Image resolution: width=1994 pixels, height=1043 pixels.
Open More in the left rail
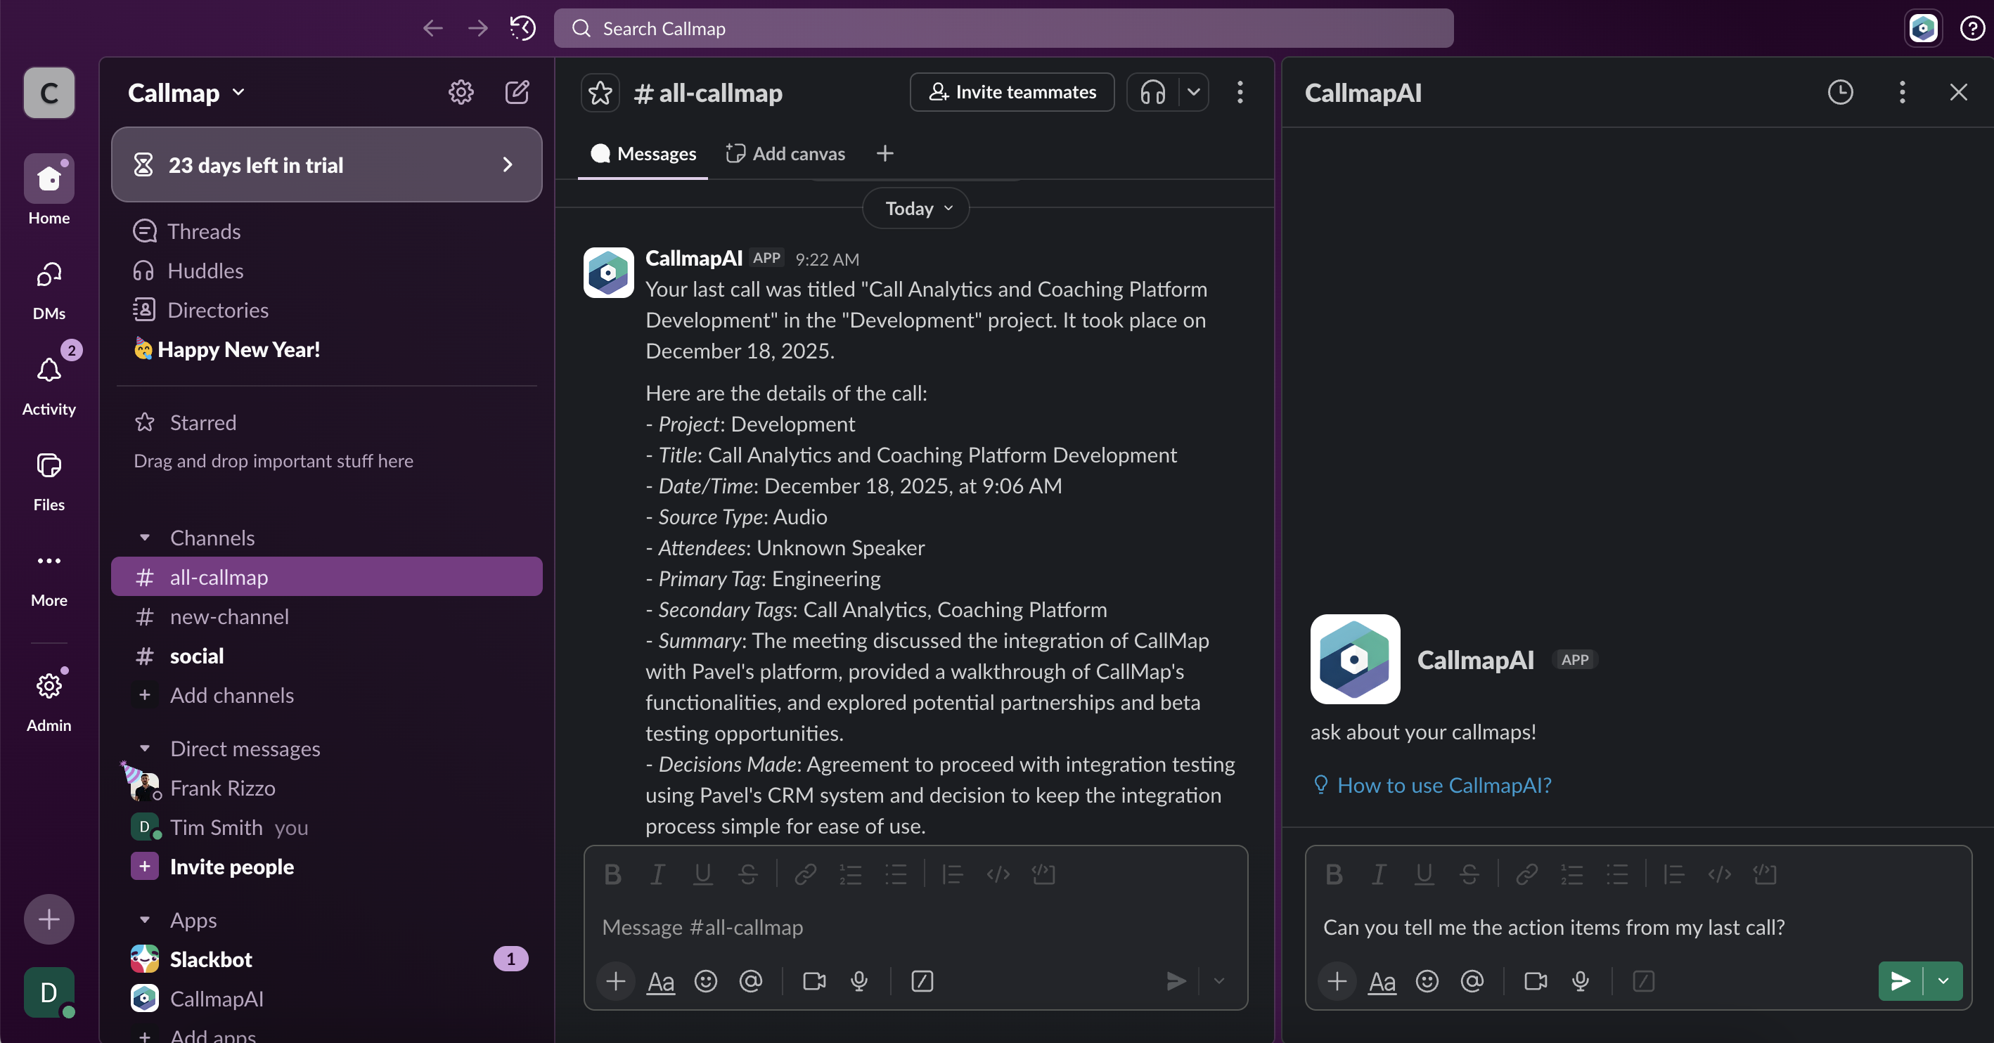click(49, 577)
